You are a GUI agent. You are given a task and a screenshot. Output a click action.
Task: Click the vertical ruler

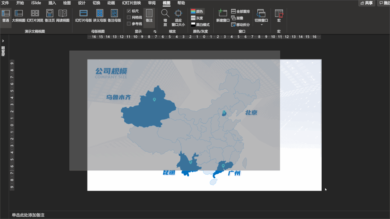[12, 125]
